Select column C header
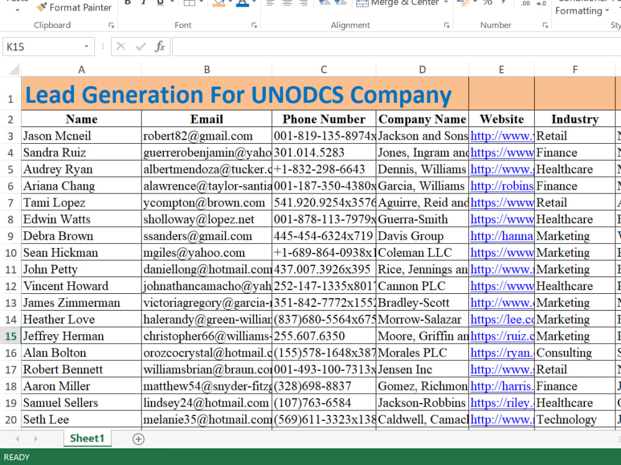 (324, 69)
